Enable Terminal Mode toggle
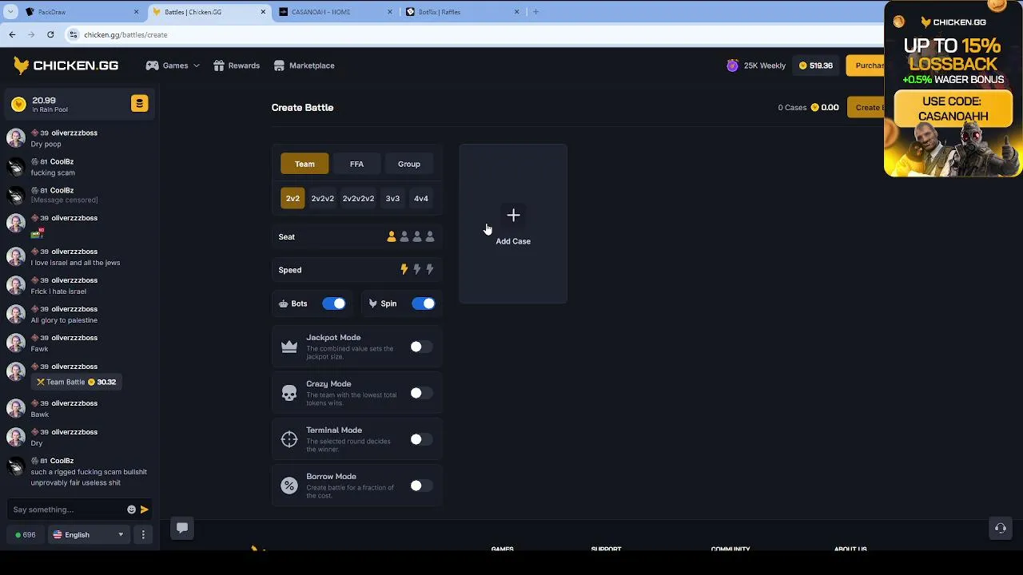 coord(421,439)
